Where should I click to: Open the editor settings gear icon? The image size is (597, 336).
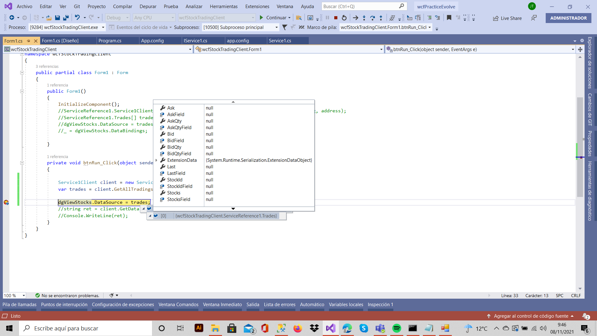point(582,40)
